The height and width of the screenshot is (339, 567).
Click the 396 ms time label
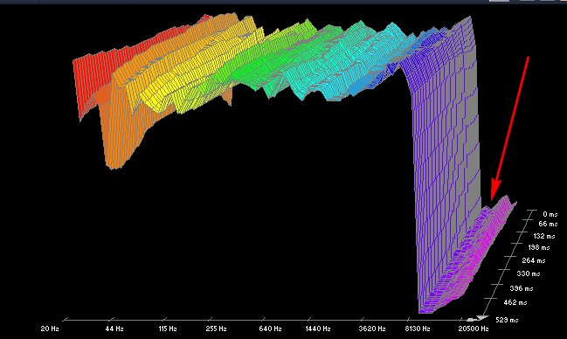tap(522, 288)
